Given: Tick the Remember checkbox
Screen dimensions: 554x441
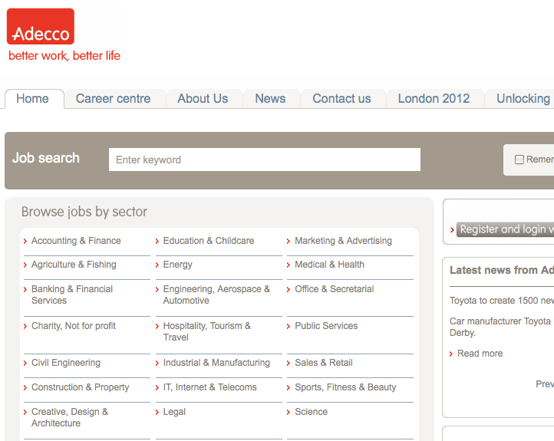Looking at the screenshot, I should (x=519, y=160).
